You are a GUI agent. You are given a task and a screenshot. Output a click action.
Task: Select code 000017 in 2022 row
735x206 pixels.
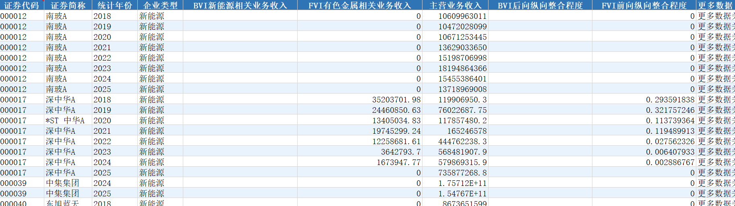coord(22,141)
